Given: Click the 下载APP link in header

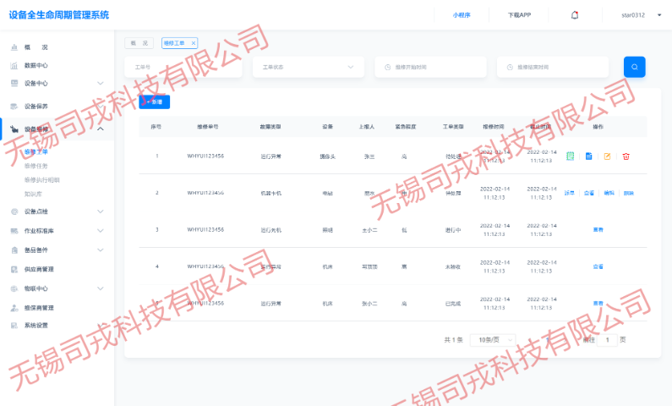Looking at the screenshot, I should tap(519, 14).
